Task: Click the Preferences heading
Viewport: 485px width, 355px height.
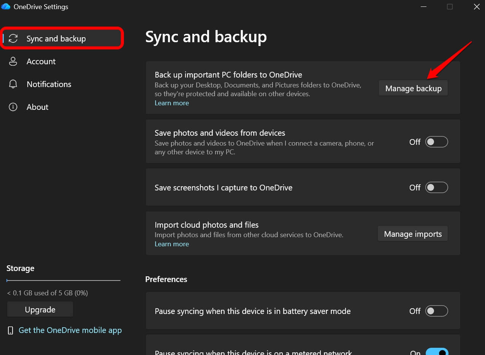Action: [x=166, y=279]
